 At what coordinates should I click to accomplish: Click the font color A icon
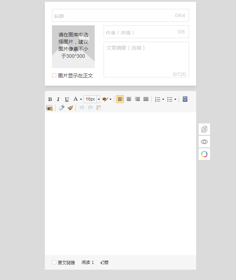(x=75, y=99)
